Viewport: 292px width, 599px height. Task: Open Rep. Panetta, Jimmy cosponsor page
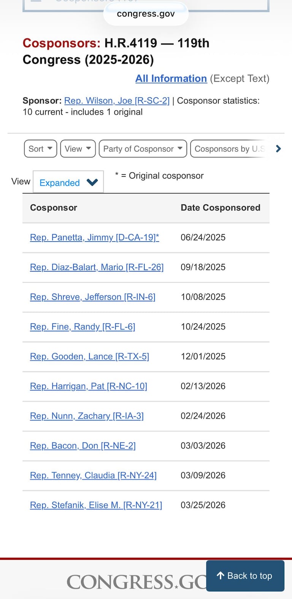pyautogui.click(x=94, y=237)
